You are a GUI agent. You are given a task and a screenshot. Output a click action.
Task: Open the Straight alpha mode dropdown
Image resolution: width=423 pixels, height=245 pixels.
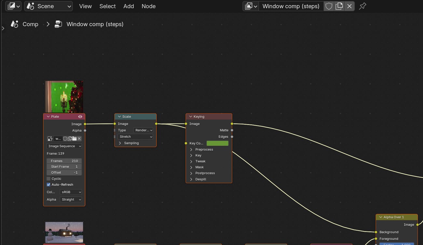[x=71, y=200]
